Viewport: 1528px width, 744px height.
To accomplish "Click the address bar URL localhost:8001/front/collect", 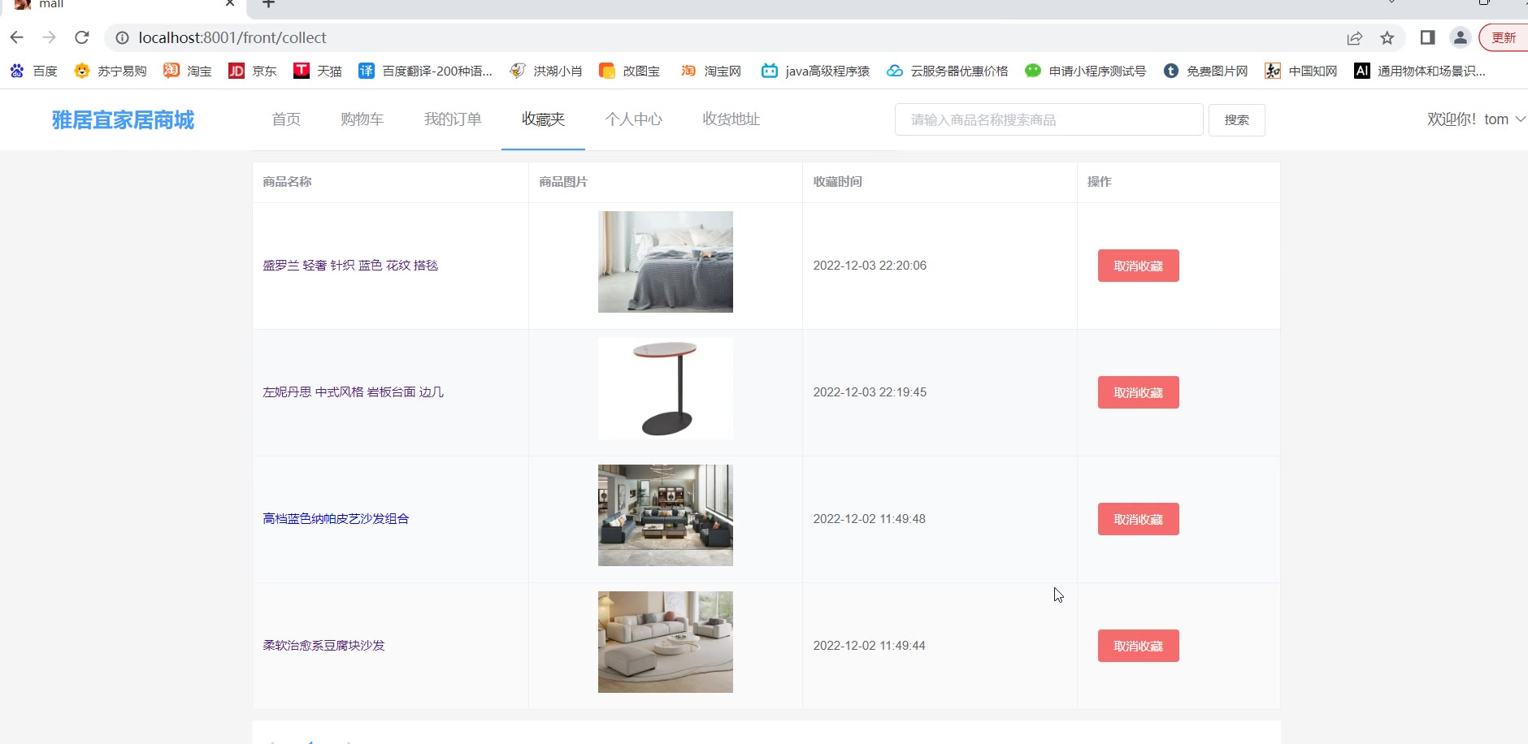I will (232, 37).
